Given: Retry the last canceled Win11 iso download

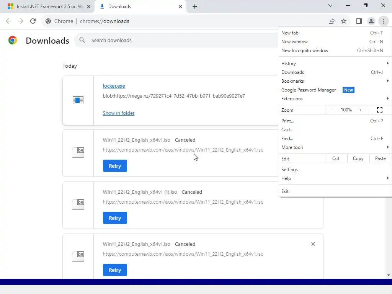Looking at the screenshot, I should pos(115,270).
